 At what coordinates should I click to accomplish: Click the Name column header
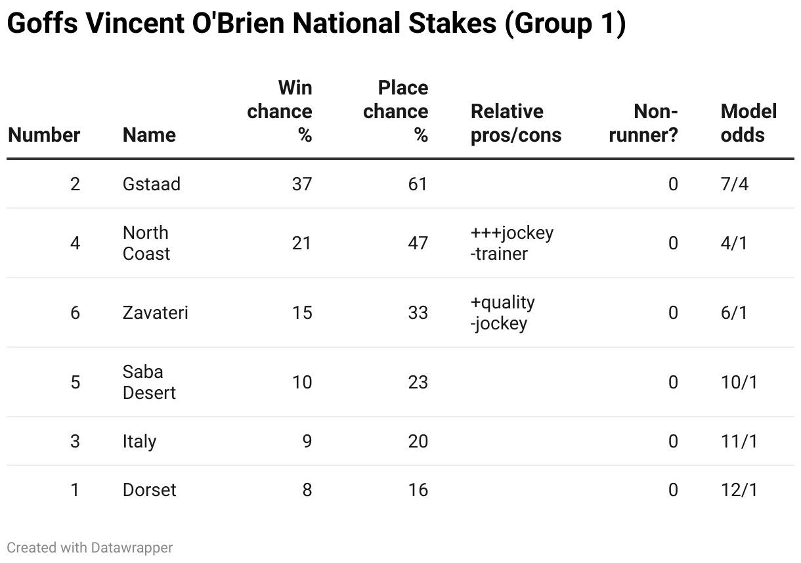149,135
